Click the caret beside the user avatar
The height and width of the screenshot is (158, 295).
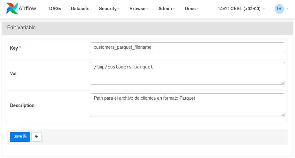tap(287, 9)
